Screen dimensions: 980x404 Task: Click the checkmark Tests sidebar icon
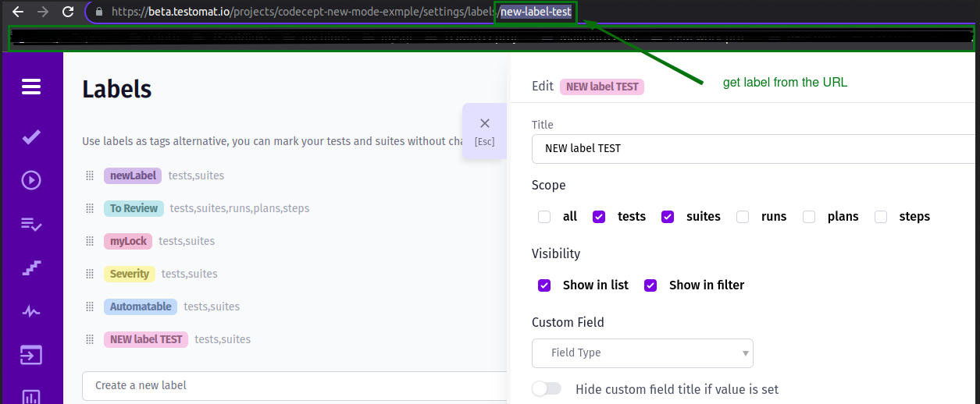coord(31,137)
